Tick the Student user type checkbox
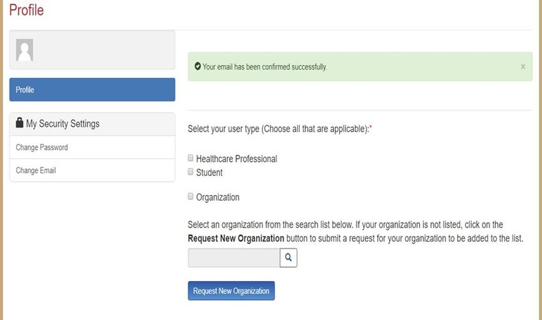The image size is (542, 320). 191,171
